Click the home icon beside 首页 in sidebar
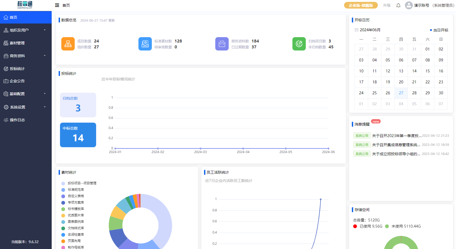The height and width of the screenshot is (249, 456). 6,17
